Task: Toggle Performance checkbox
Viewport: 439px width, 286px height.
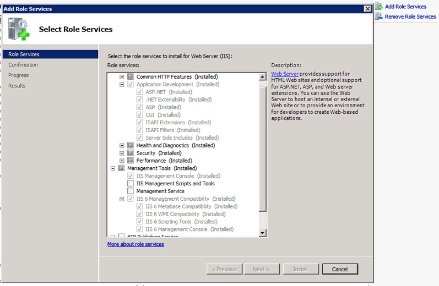Action: 131,160
